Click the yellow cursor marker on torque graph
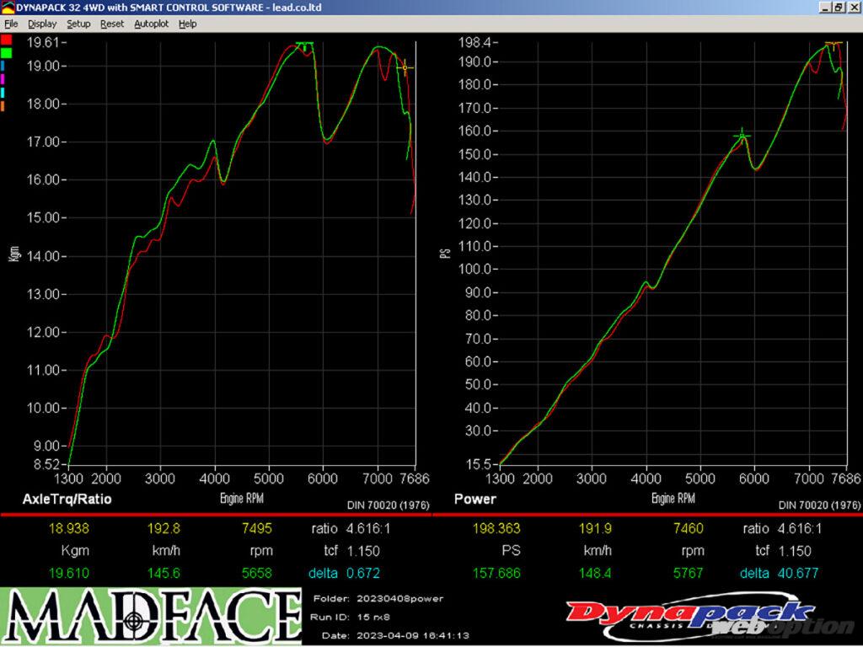 [405, 67]
